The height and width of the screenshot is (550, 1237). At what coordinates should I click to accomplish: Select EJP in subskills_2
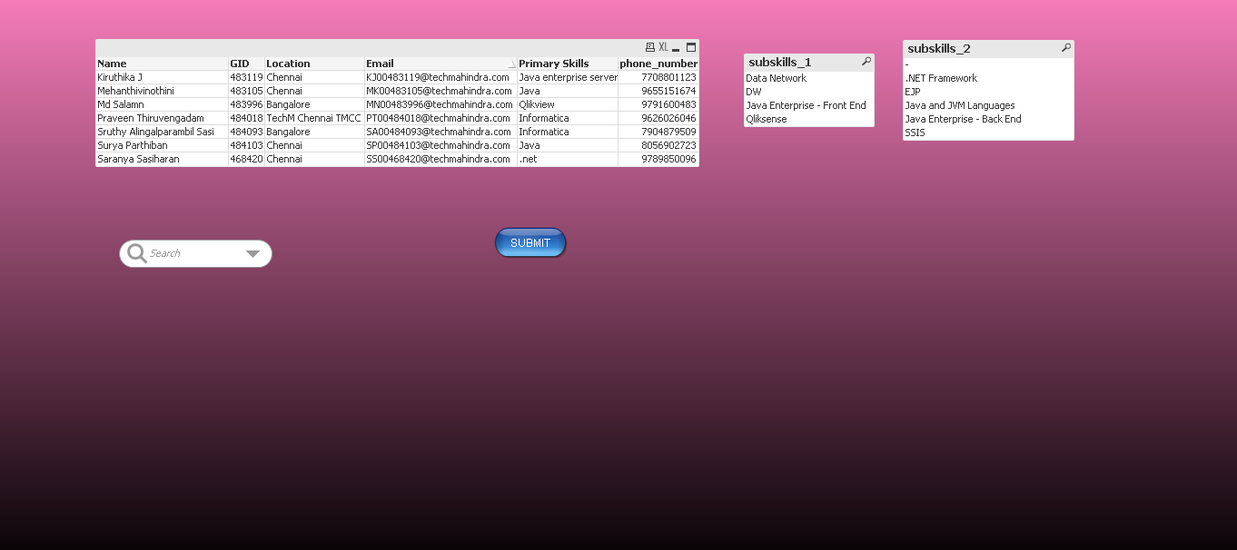click(988, 92)
